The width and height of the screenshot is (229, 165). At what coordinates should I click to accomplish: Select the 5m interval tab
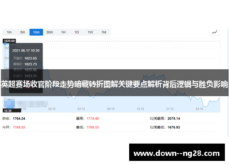(22, 32)
